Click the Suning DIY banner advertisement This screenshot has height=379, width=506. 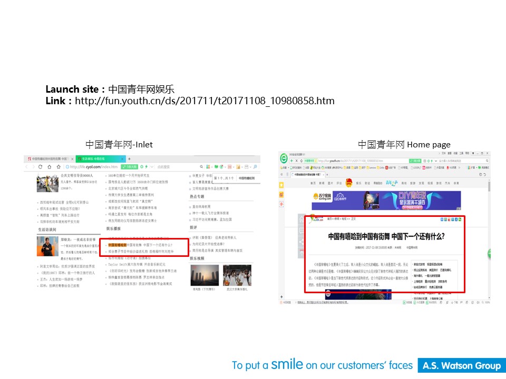tap(385, 201)
